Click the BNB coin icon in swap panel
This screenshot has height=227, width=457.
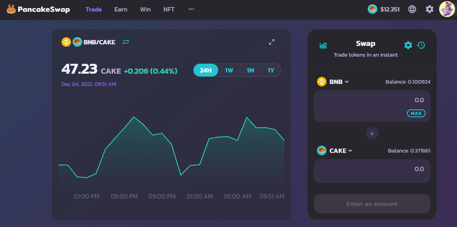pyautogui.click(x=322, y=82)
